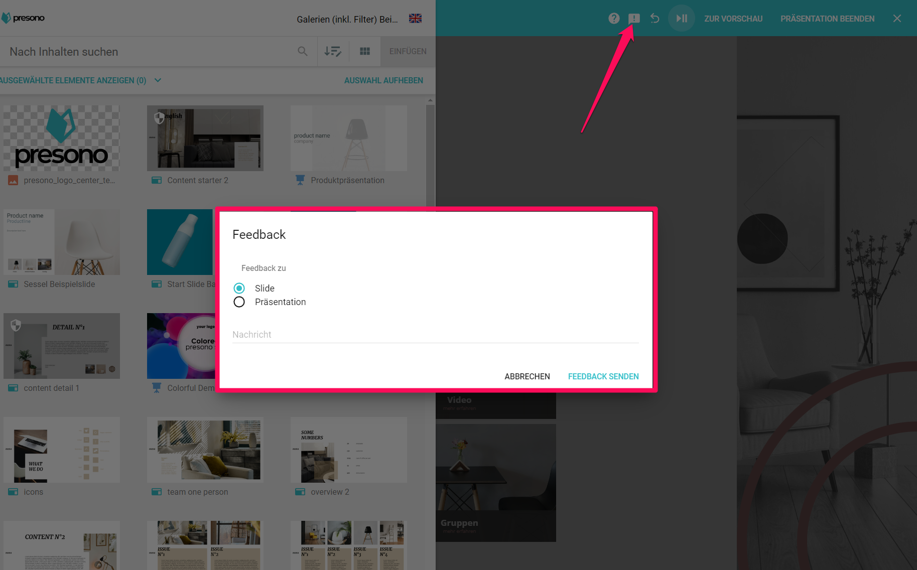
Task: Open the team one person thumbnail
Action: [x=205, y=450]
